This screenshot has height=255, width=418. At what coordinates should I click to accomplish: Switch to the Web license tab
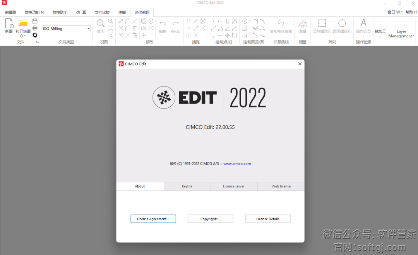tap(281, 186)
